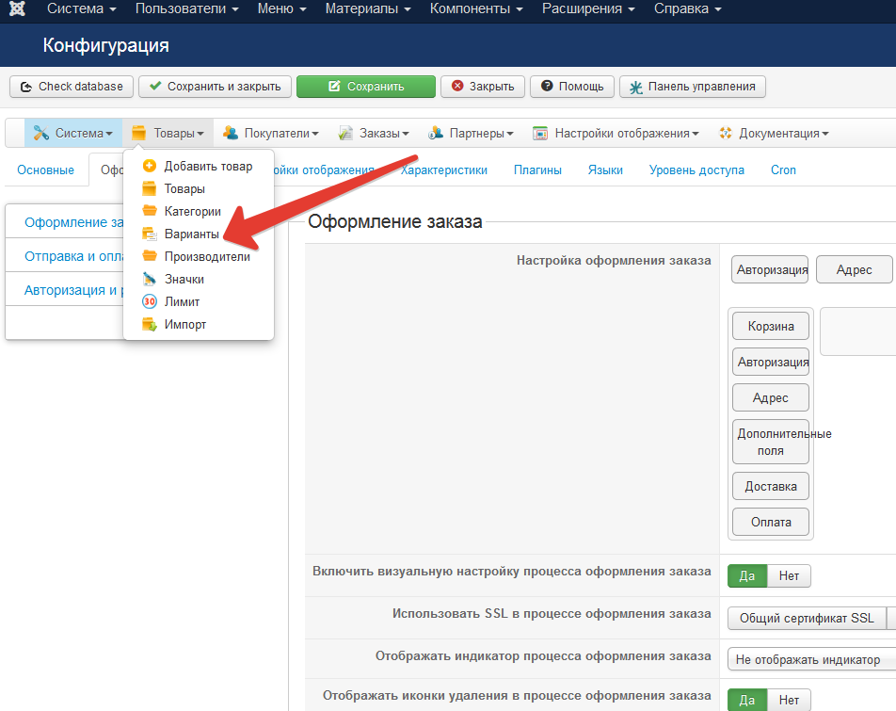The height and width of the screenshot is (711, 896).
Task: Click the red Закрыть button
Action: pyautogui.click(x=482, y=87)
